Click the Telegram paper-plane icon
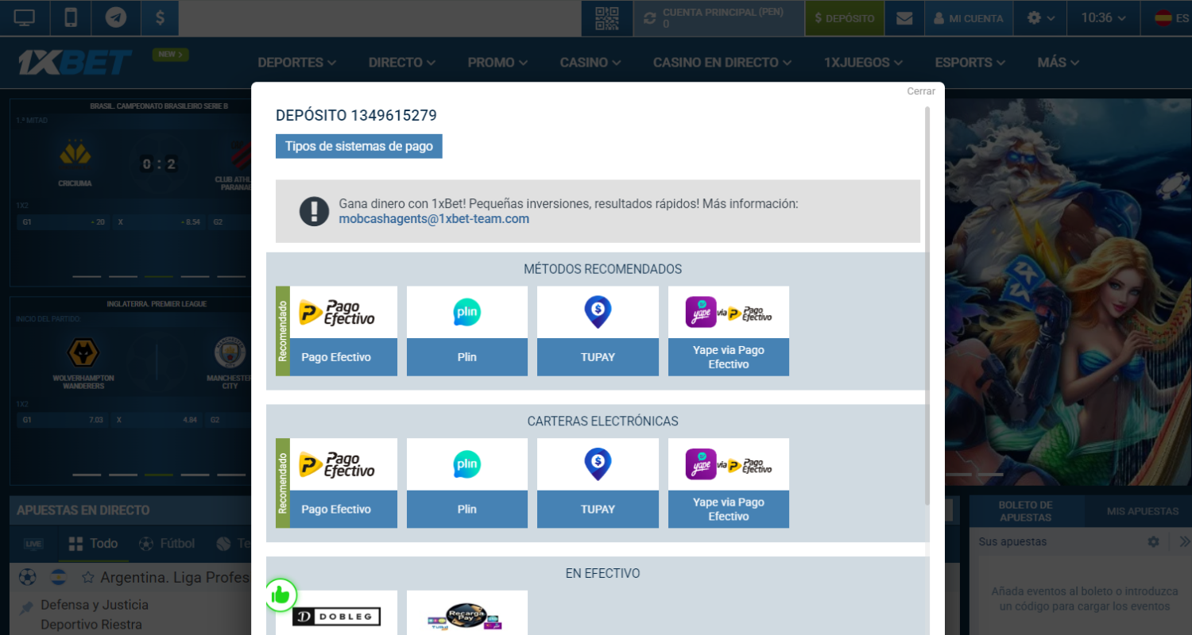The image size is (1192, 635). [x=116, y=17]
